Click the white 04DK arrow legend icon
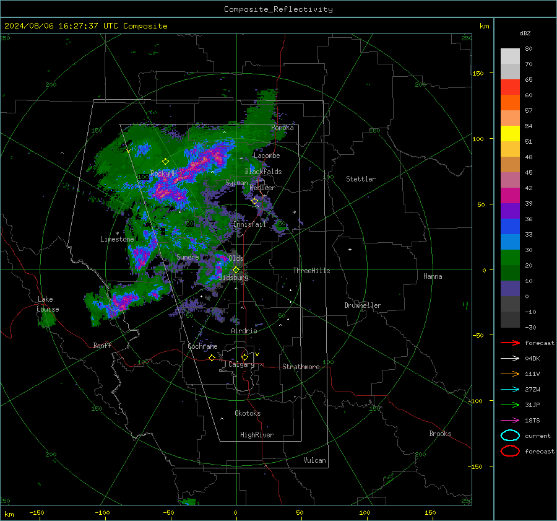 pos(510,359)
